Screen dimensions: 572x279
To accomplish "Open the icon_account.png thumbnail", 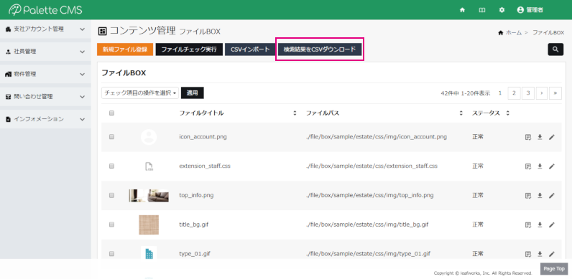I will pyautogui.click(x=149, y=137).
